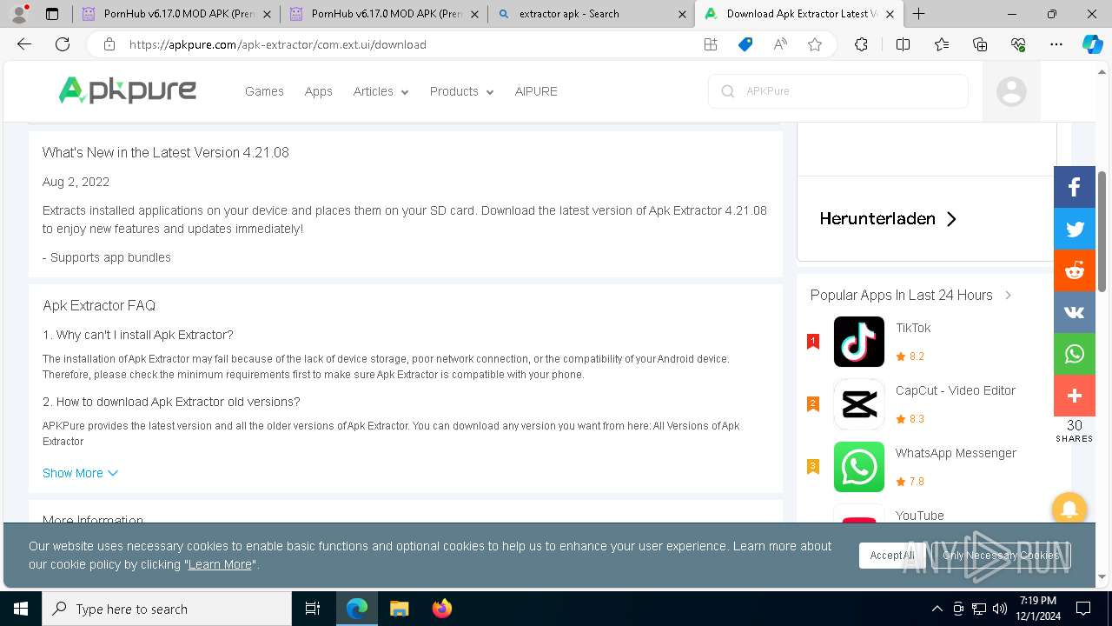The width and height of the screenshot is (1112, 626).
Task: Open the Games menu
Action: (x=264, y=91)
